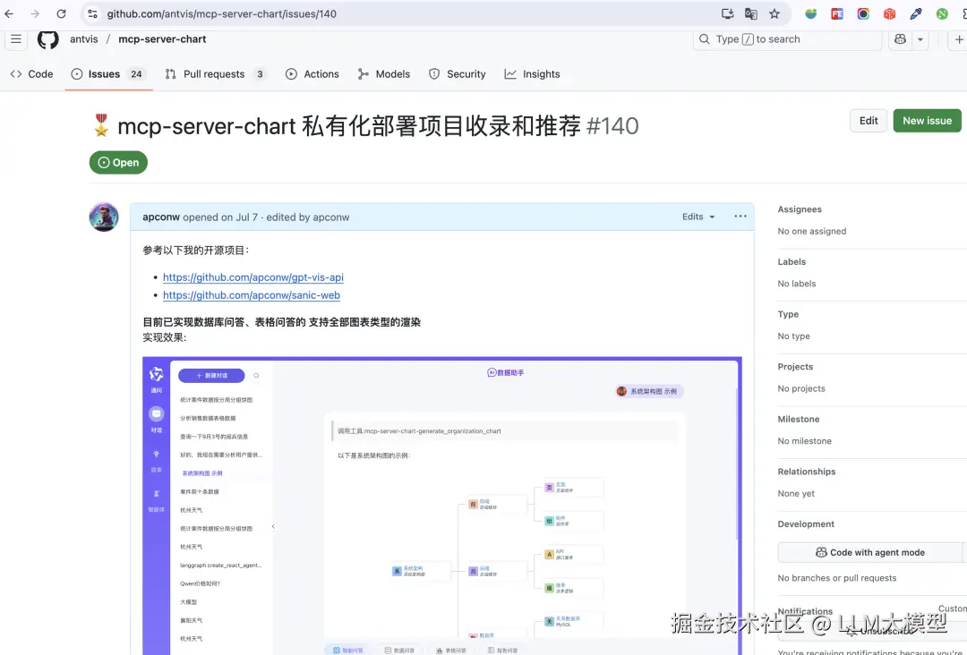This screenshot has width=967, height=655.
Task: Switch to the Code tab
Action: (32, 74)
